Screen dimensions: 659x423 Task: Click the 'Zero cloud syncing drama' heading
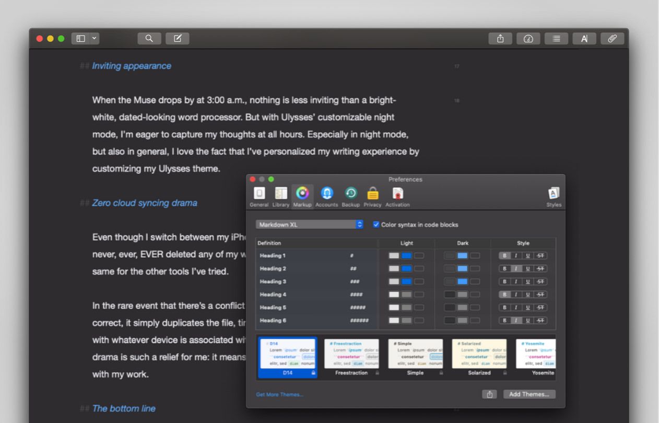145,203
